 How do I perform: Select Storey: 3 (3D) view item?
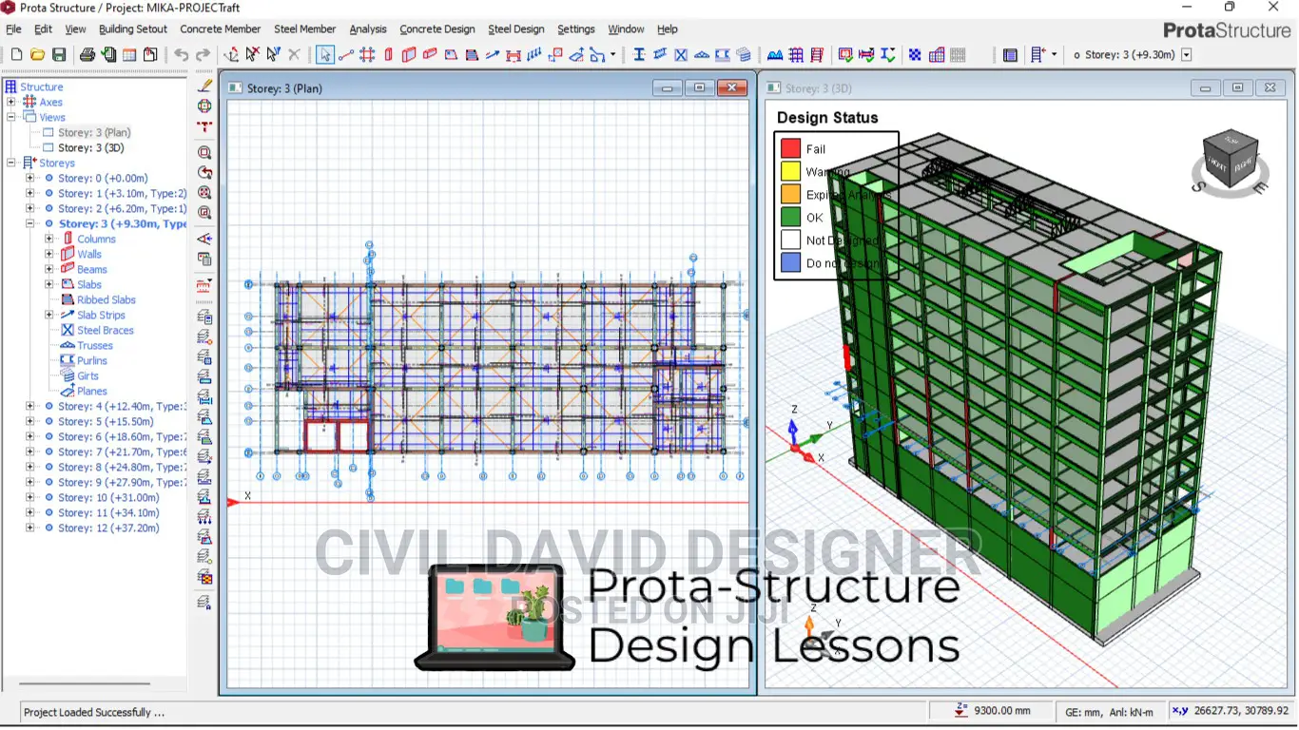pyautogui.click(x=91, y=147)
